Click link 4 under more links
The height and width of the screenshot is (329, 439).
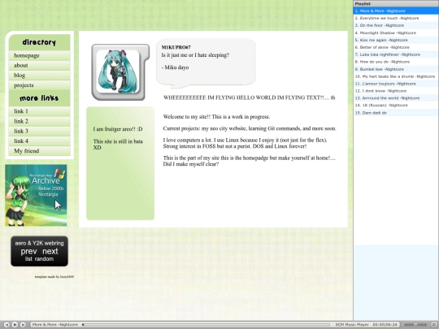tap(40, 141)
